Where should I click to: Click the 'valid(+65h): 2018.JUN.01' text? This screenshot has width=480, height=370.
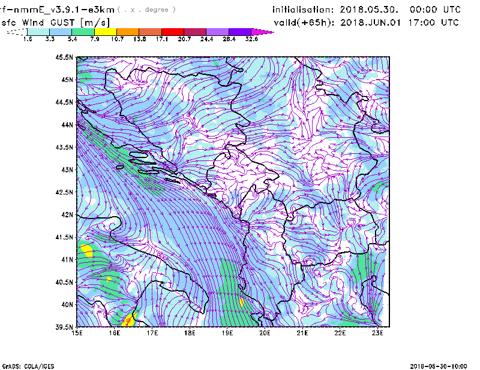337,23
